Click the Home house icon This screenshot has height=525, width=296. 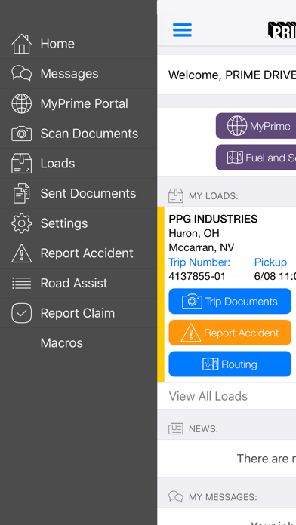pyautogui.click(x=21, y=44)
